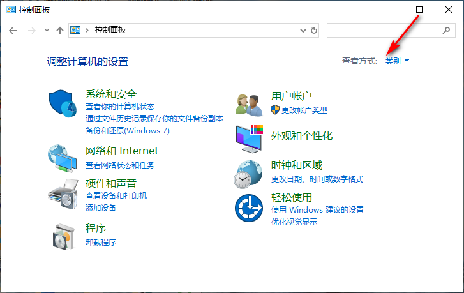
Task: Click the breadcrumb chevron before 控制面板
Action: [88, 30]
